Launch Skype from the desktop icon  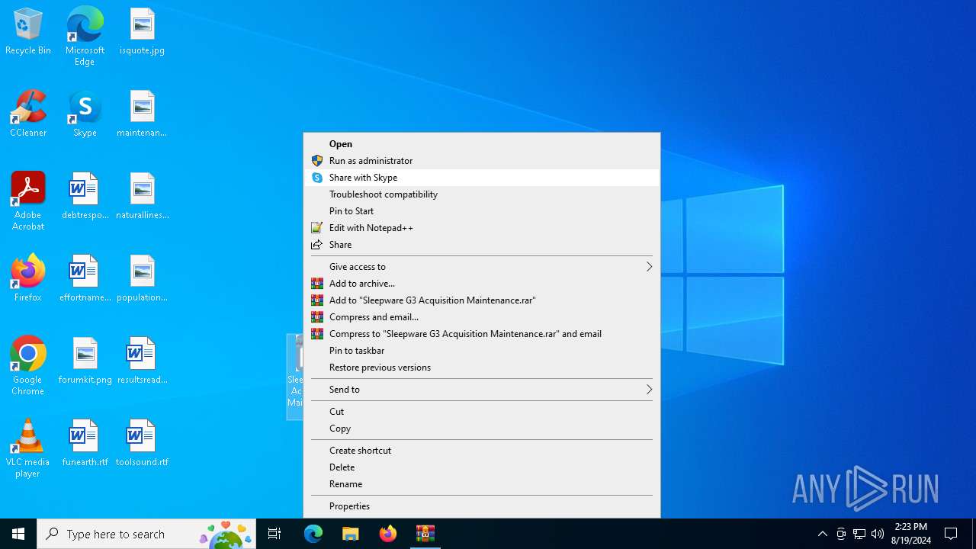pyautogui.click(x=85, y=114)
